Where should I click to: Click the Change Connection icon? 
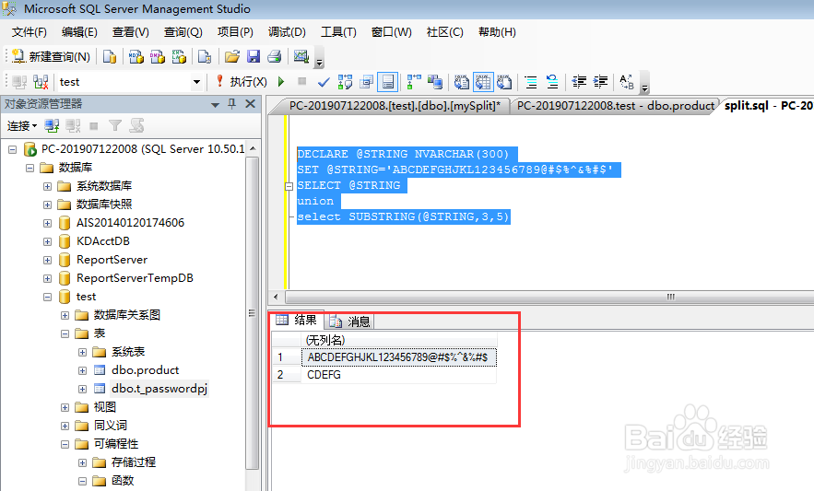(41, 82)
